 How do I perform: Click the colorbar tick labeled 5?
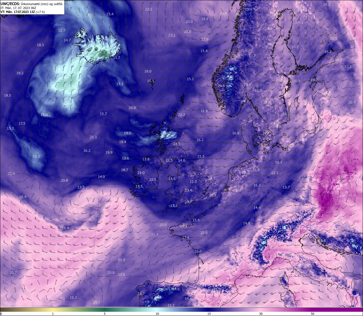click(x=105, y=314)
